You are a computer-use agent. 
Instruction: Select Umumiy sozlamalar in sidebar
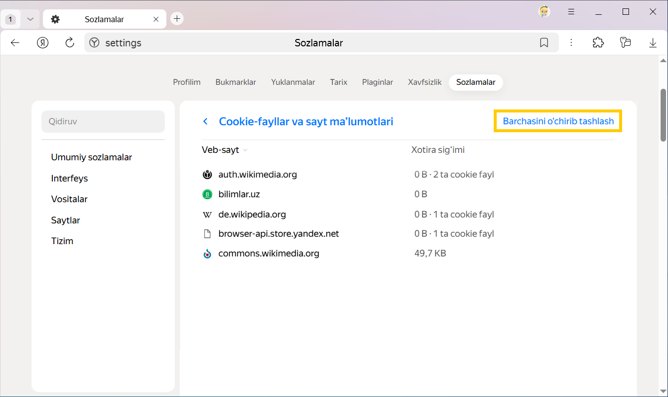91,157
